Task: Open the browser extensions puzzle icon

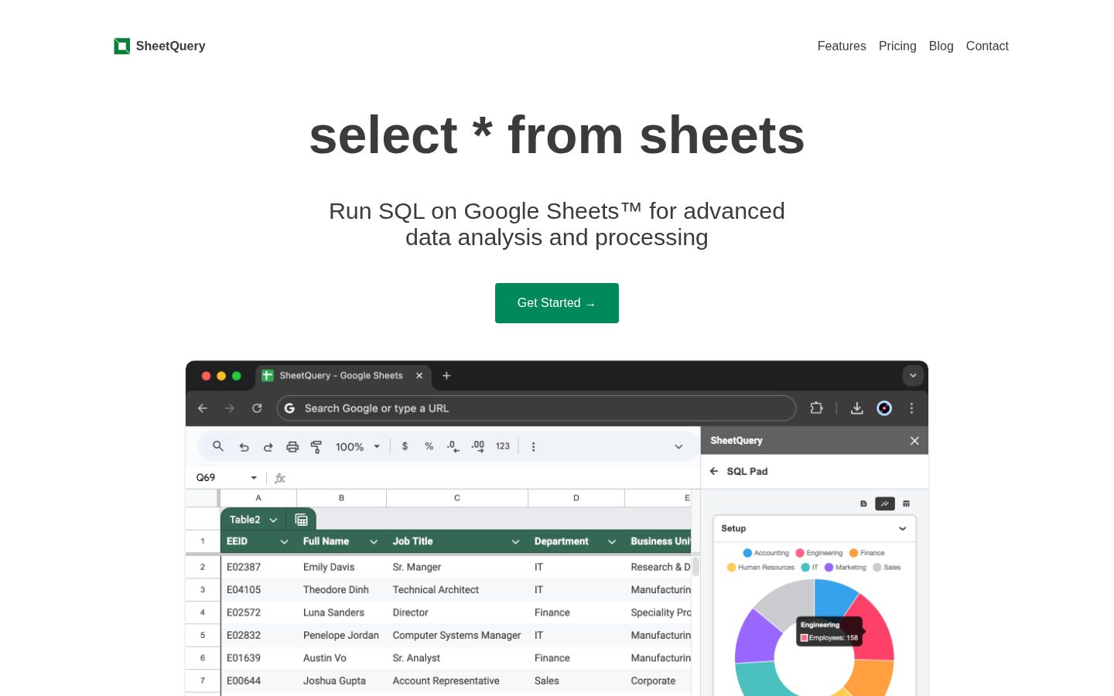Action: pyautogui.click(x=816, y=408)
